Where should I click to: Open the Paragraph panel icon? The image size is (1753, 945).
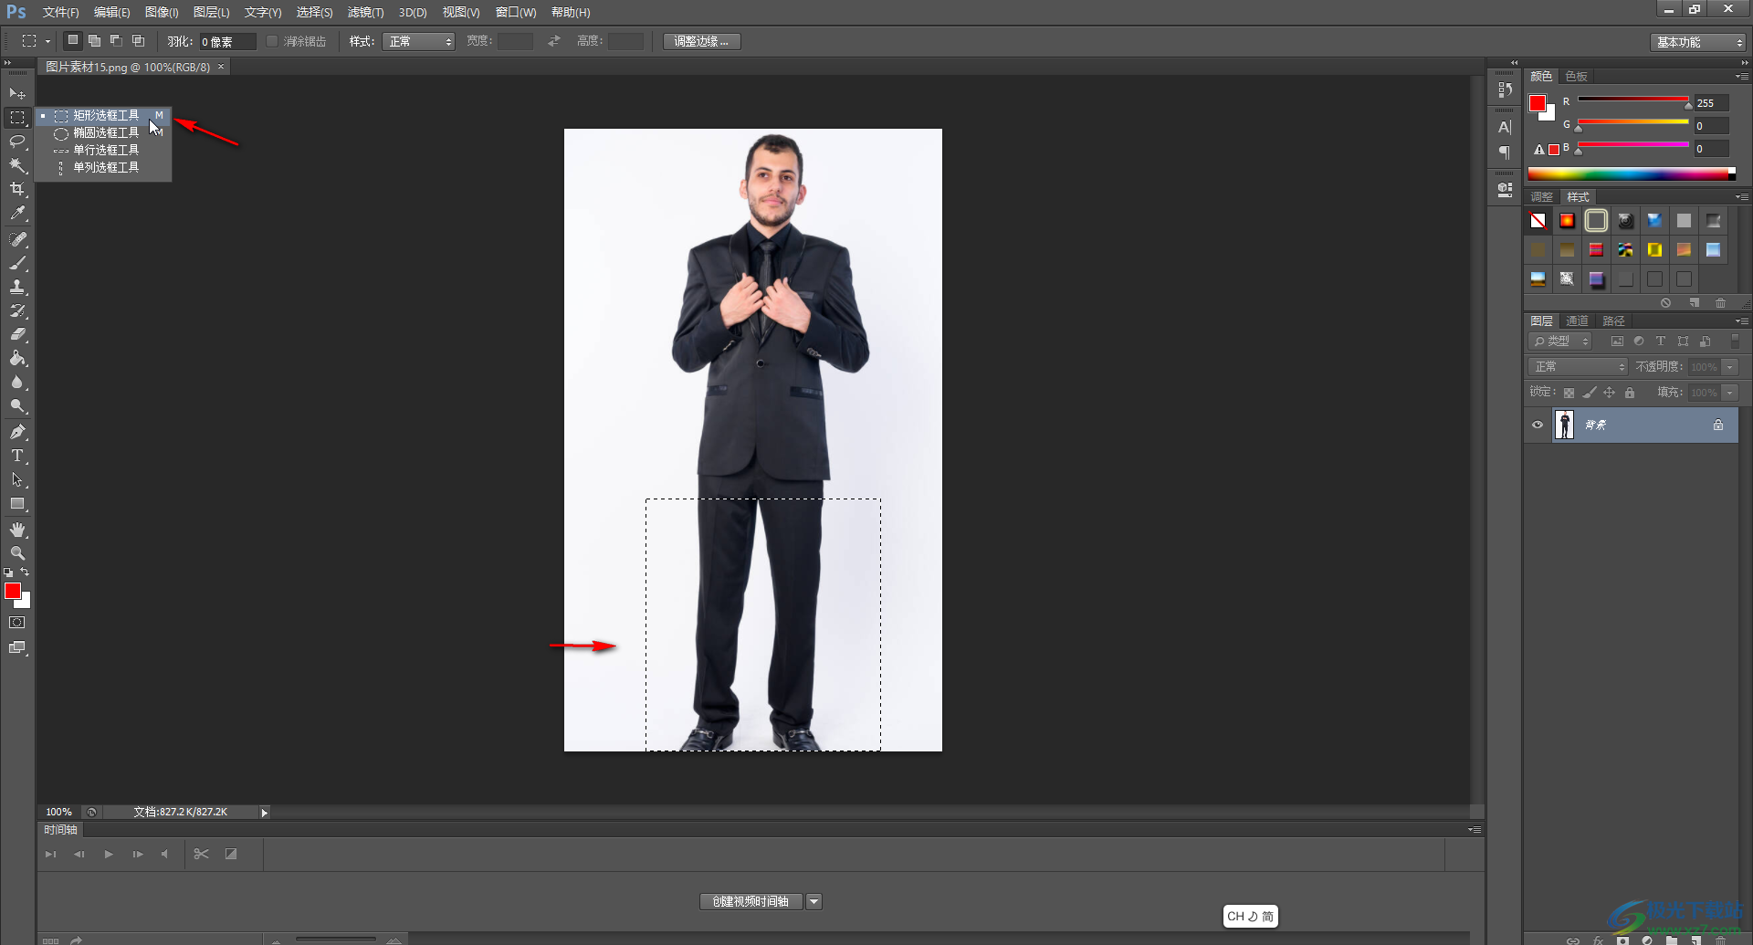[x=1505, y=152]
